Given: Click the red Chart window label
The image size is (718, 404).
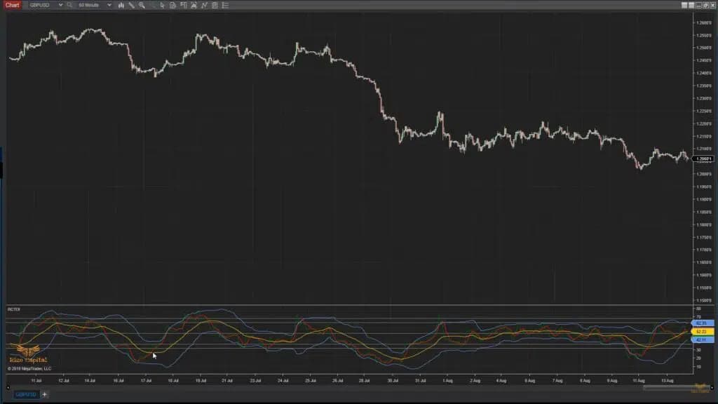Looking at the screenshot, I should click(12, 5).
